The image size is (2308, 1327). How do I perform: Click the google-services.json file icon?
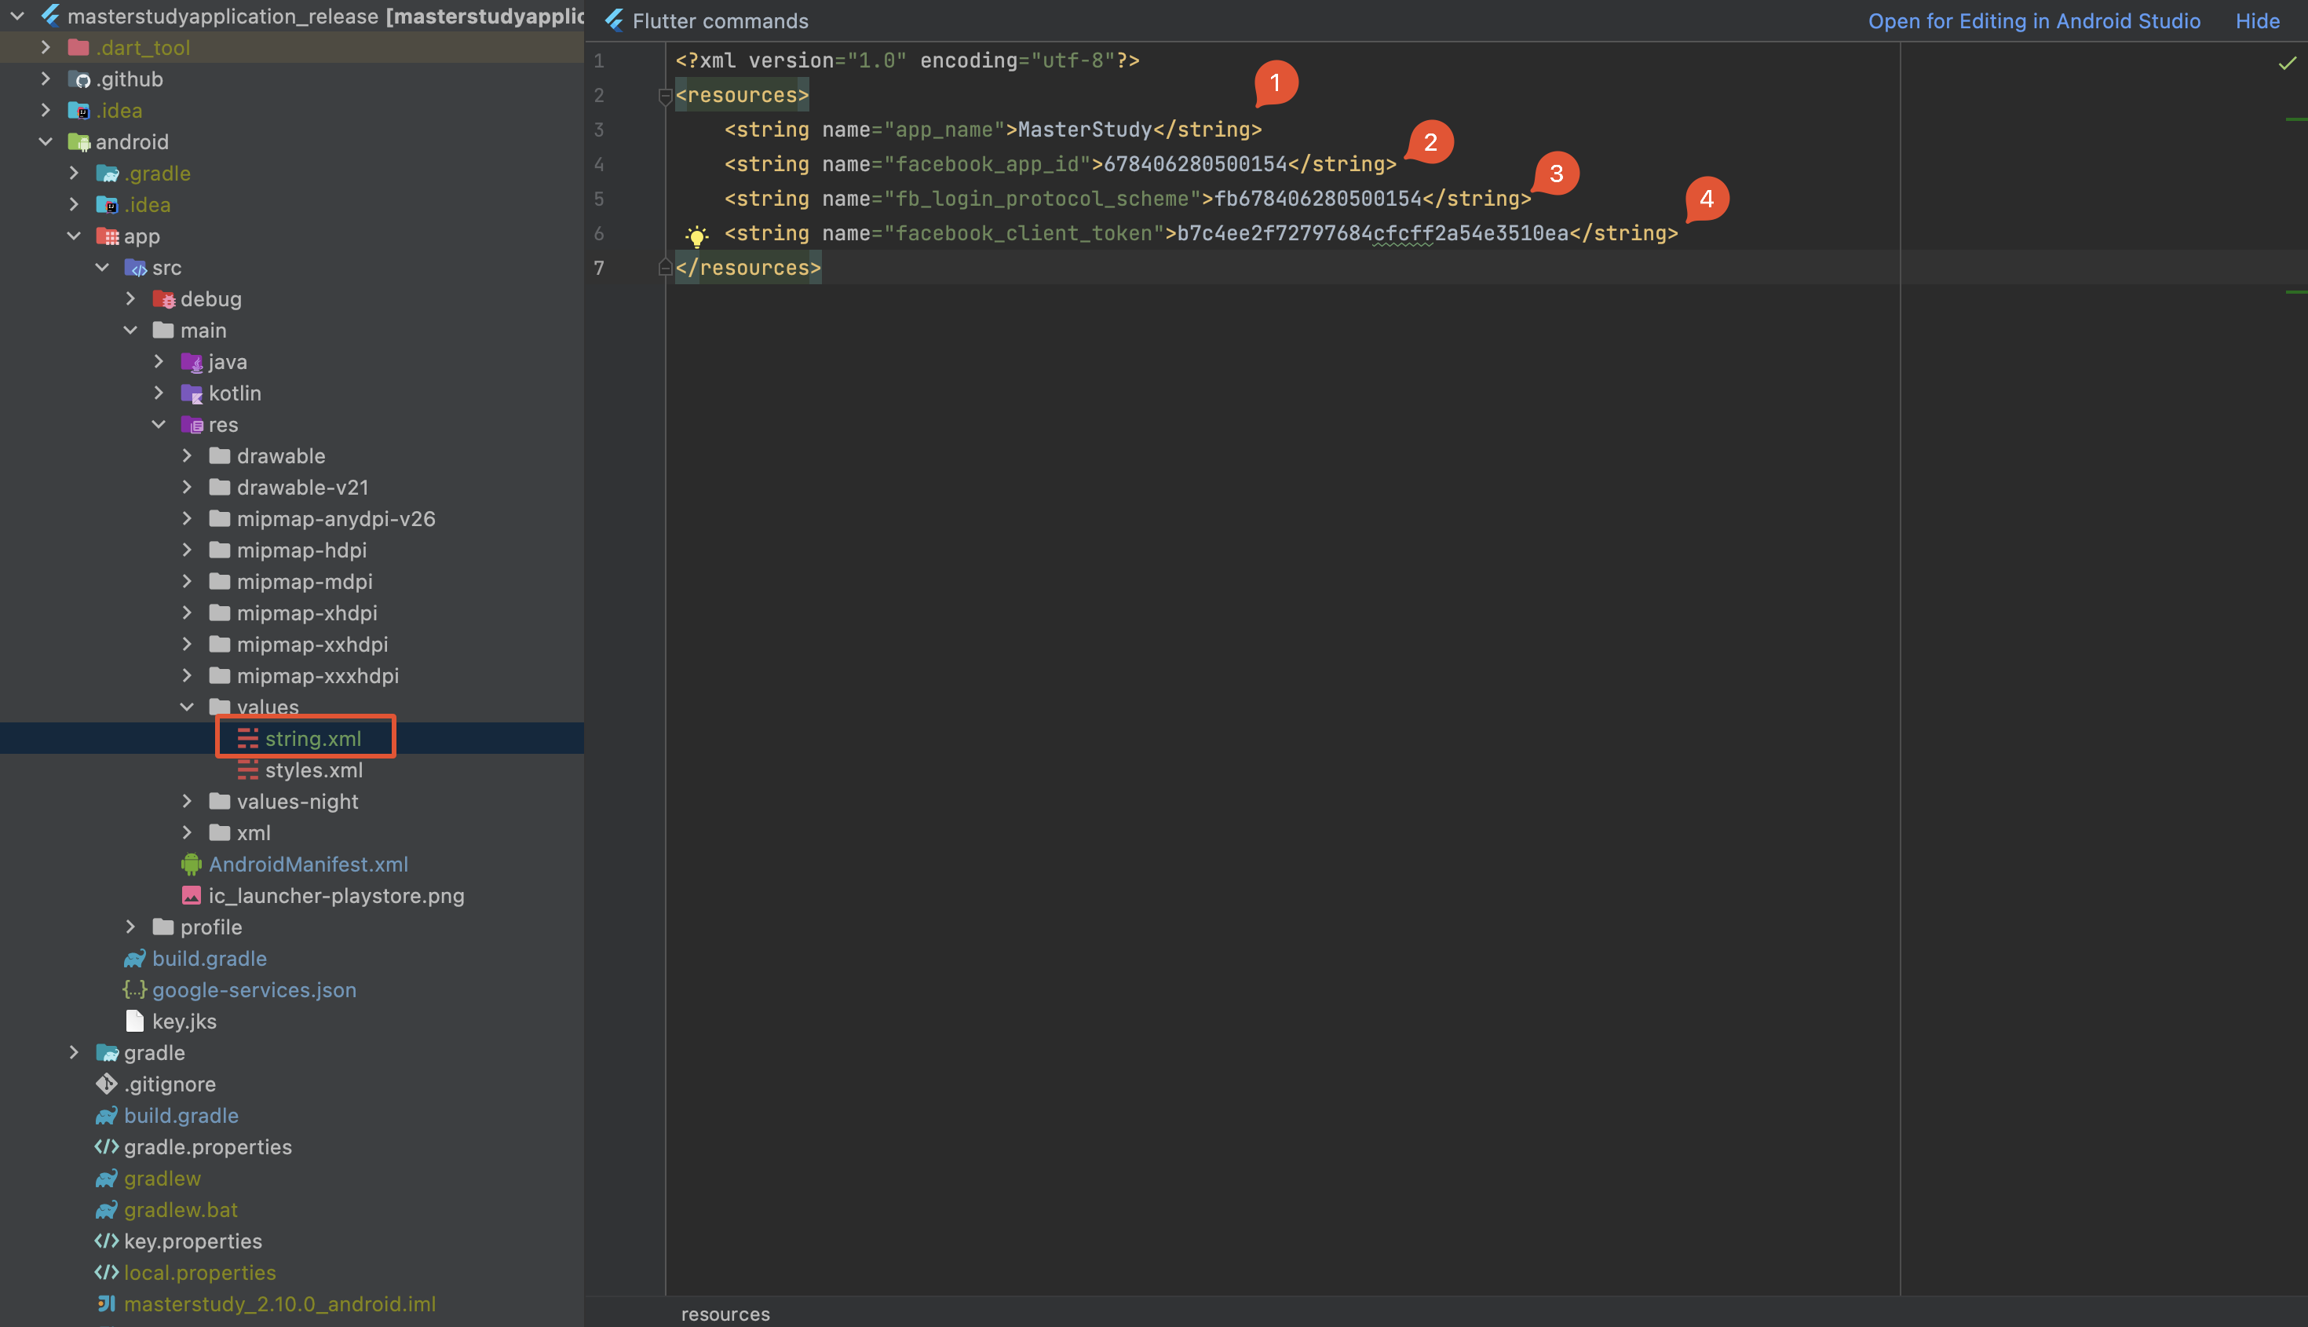(135, 990)
